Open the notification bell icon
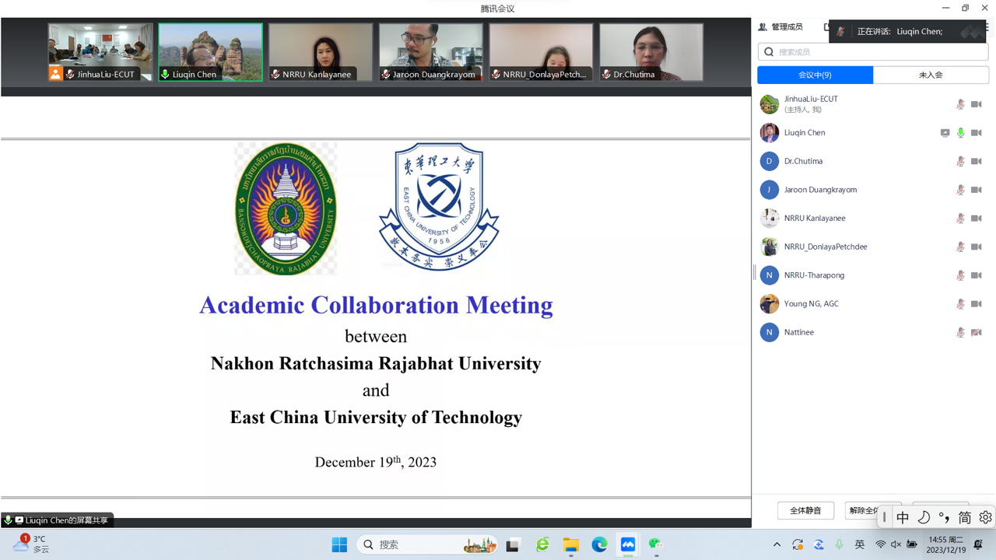996x560 pixels. [x=979, y=544]
